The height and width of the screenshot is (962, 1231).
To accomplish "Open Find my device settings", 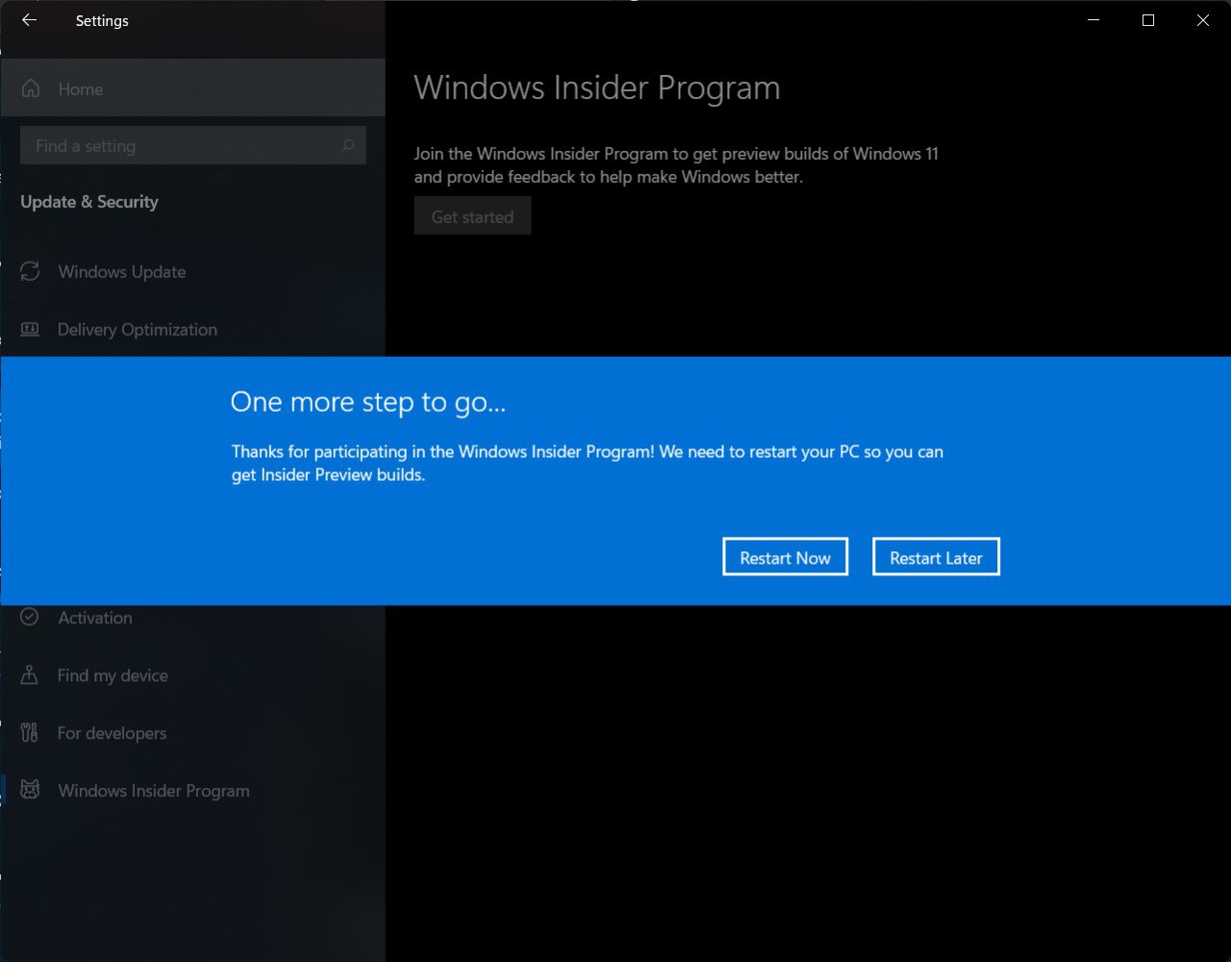I will [192, 675].
